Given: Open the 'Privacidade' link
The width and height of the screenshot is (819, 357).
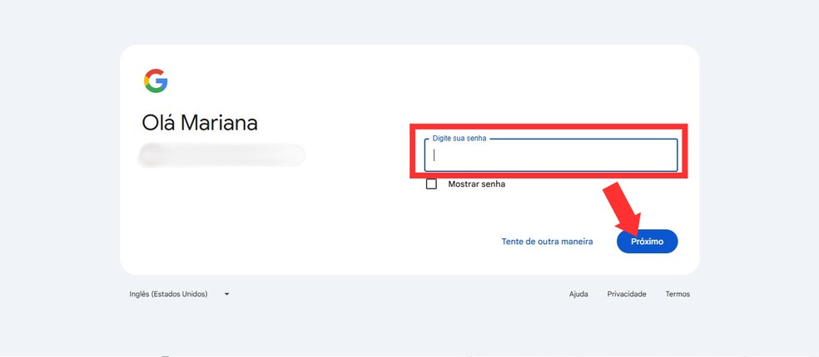Looking at the screenshot, I should [x=626, y=294].
